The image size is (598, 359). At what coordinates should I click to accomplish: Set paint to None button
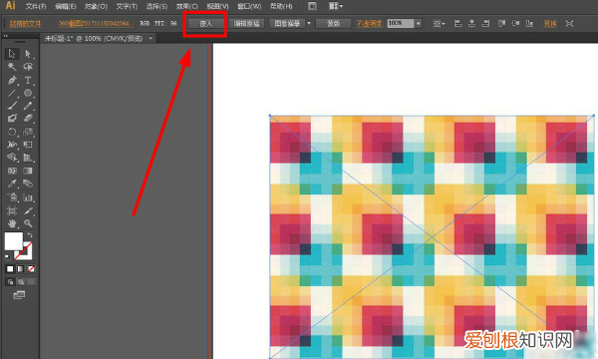pyautogui.click(x=31, y=269)
